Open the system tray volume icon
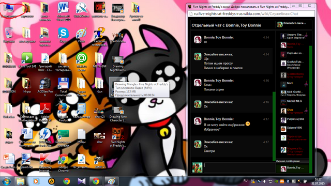Viewport: 331px width, 186px height. tap(265, 181)
